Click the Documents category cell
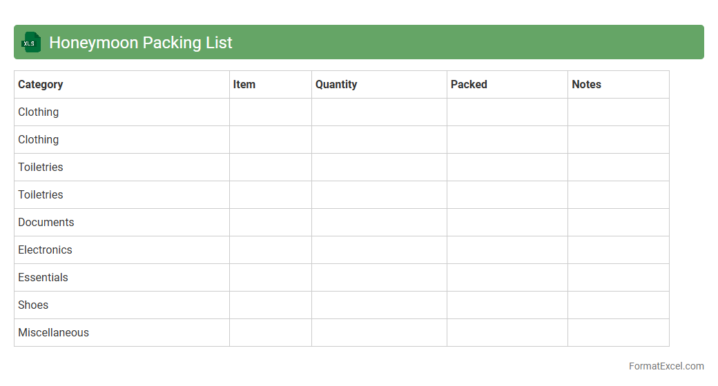The width and height of the screenshot is (718, 386). pos(46,222)
